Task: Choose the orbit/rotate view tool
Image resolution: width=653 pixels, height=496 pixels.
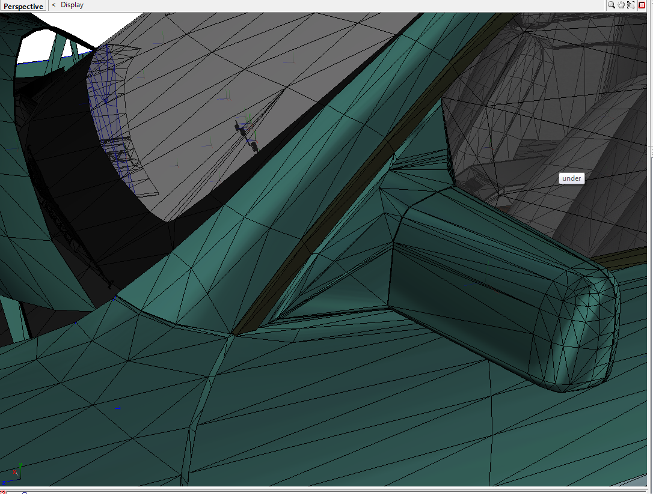Action: pos(631,5)
